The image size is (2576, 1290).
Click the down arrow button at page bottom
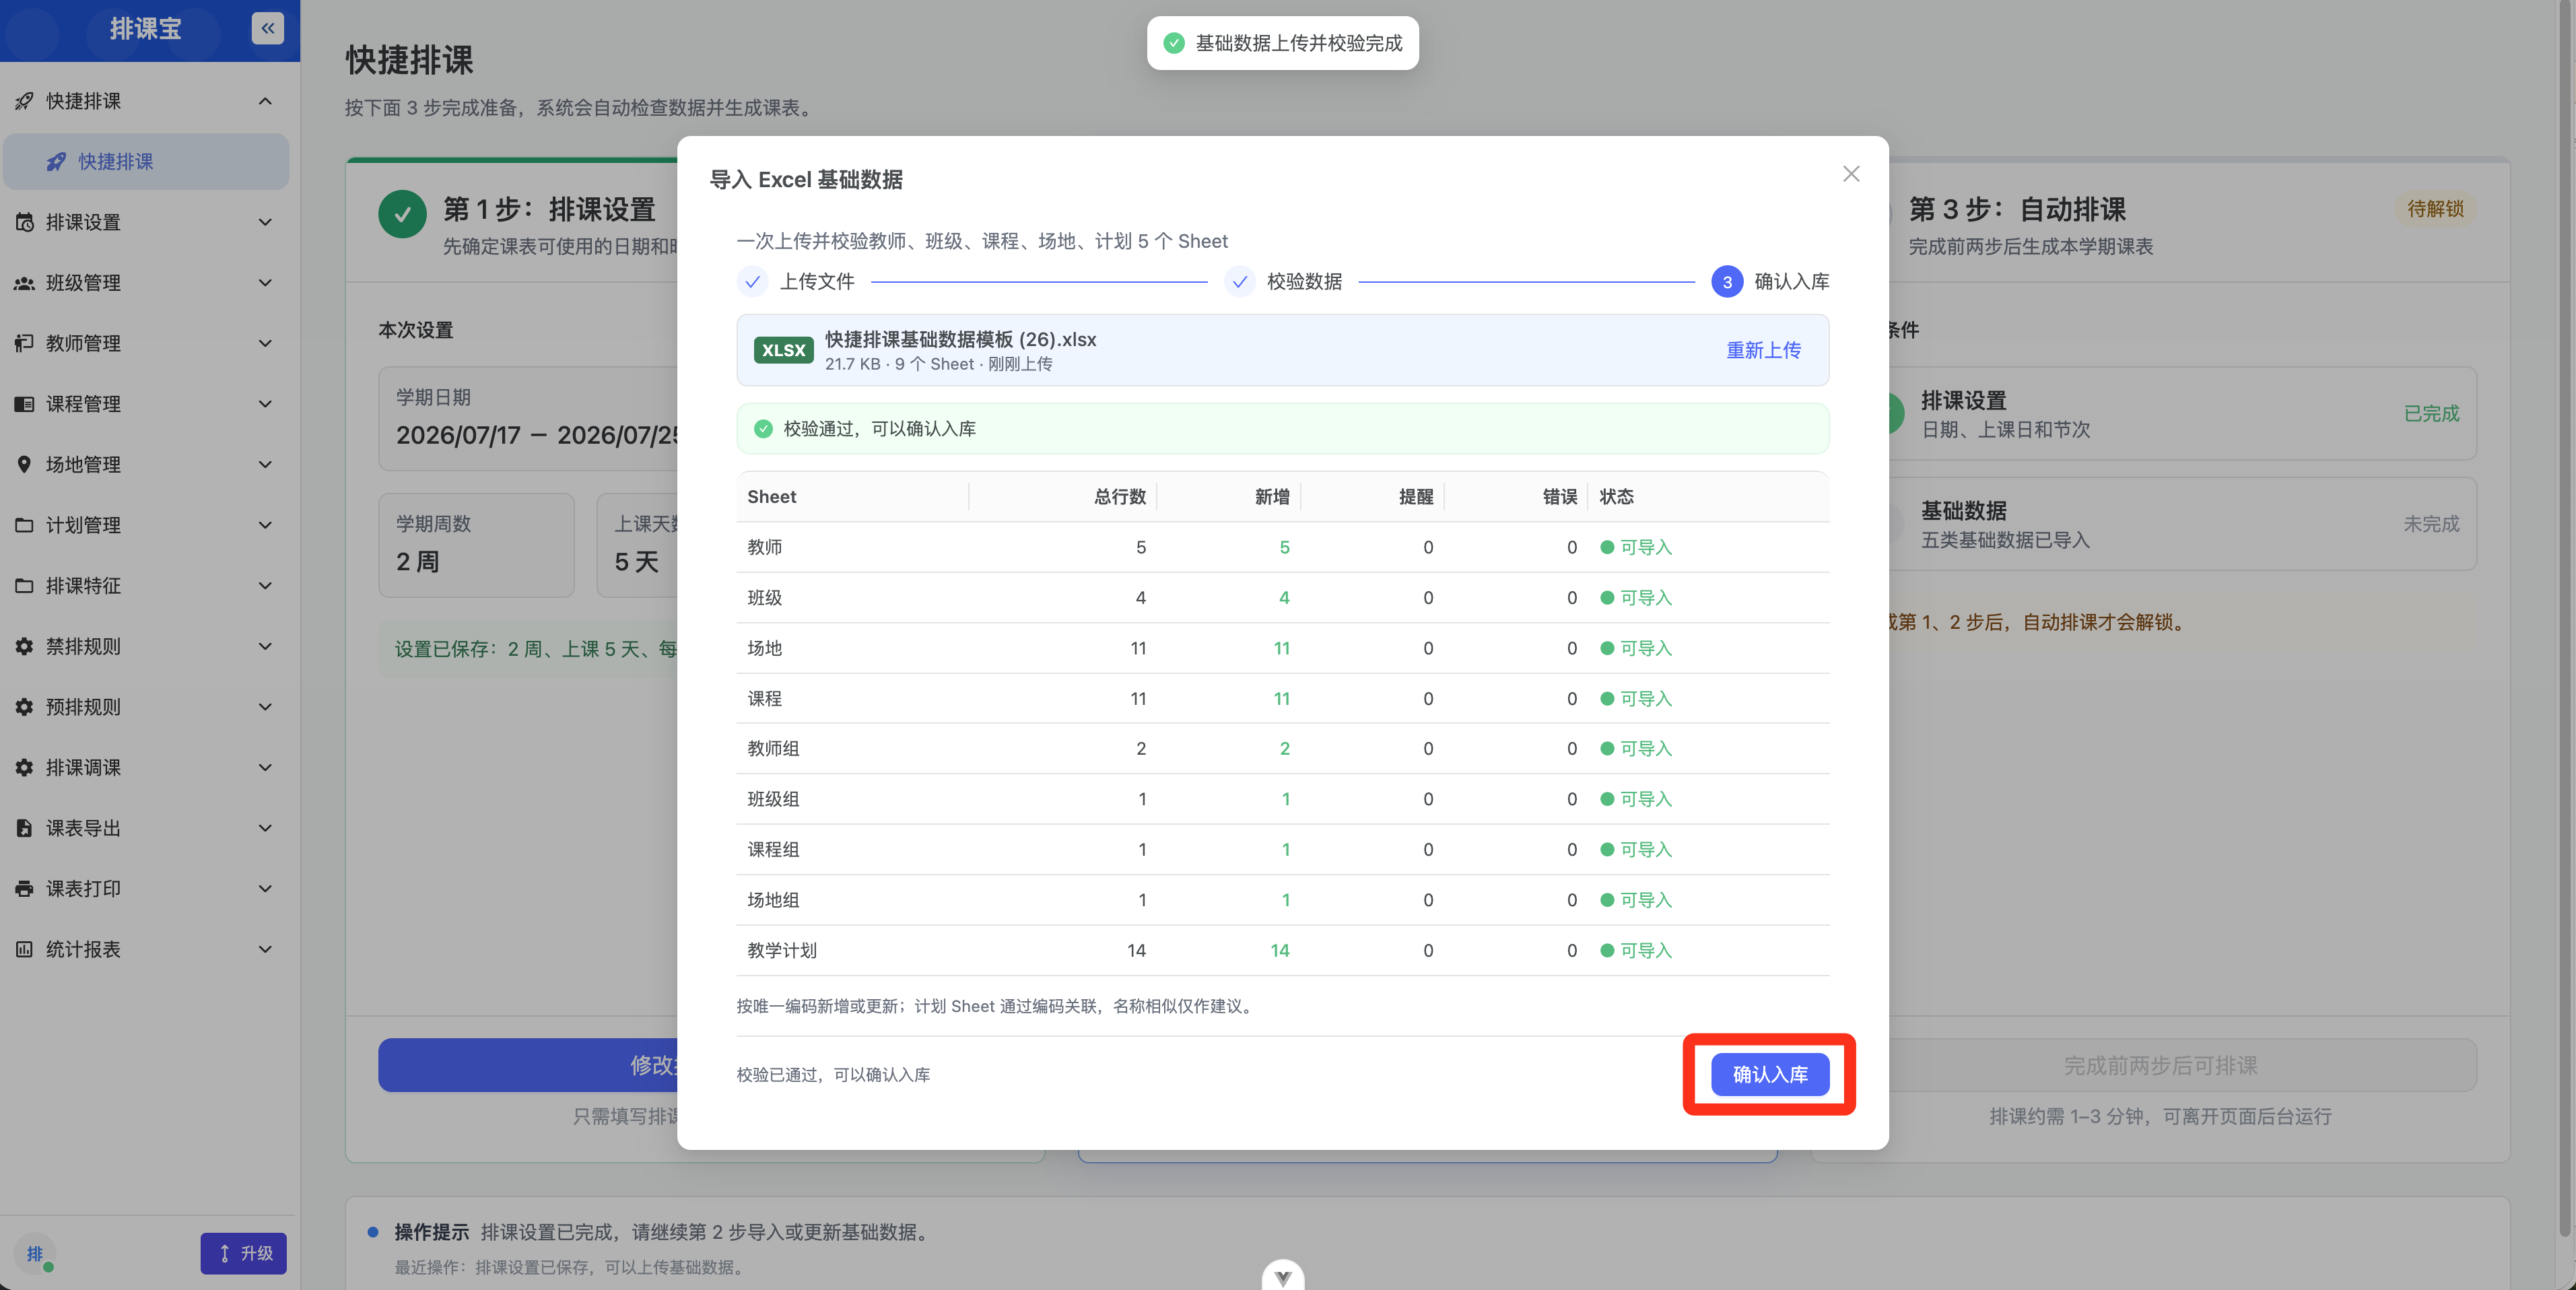click(x=1283, y=1277)
